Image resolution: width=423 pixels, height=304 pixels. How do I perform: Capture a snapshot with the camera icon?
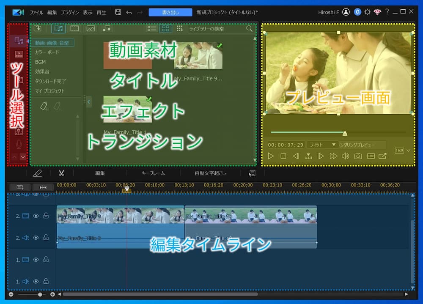point(358,156)
